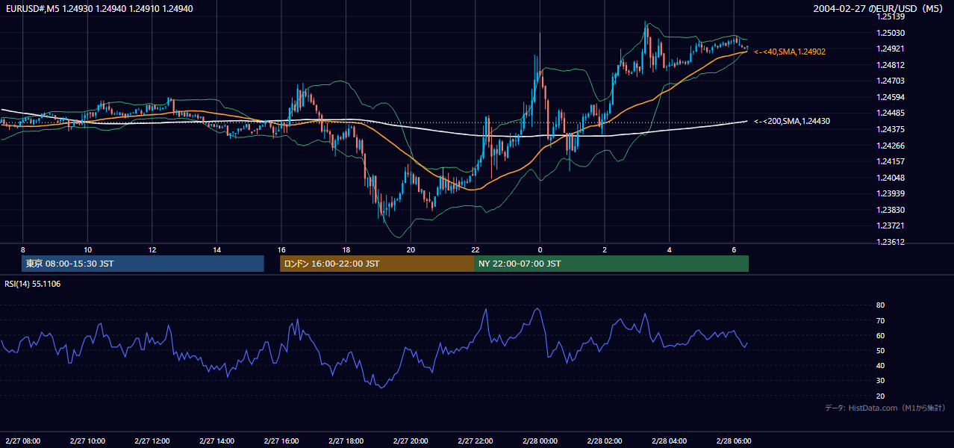Image resolution: width=954 pixels, height=448 pixels.
Task: Select the 東京 08:00-15:30 JST session bar
Action: [143, 264]
